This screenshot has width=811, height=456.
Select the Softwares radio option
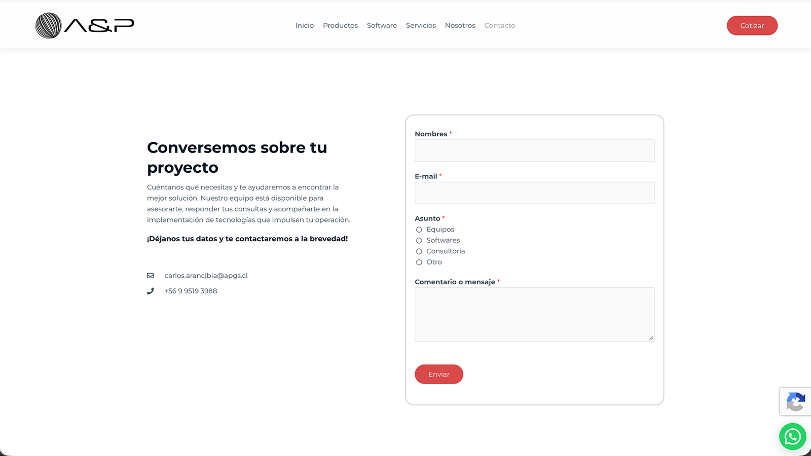coord(419,241)
